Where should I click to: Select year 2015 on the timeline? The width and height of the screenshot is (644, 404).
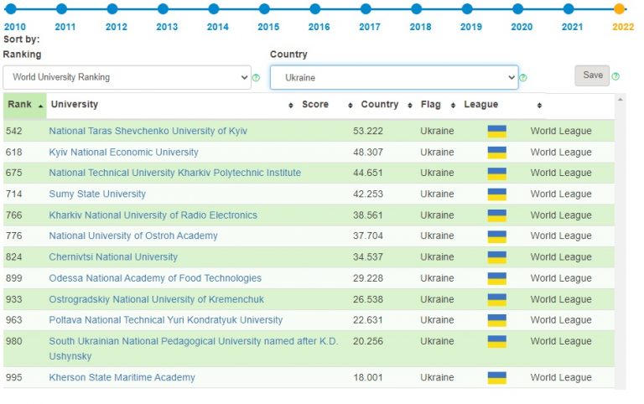click(x=264, y=8)
